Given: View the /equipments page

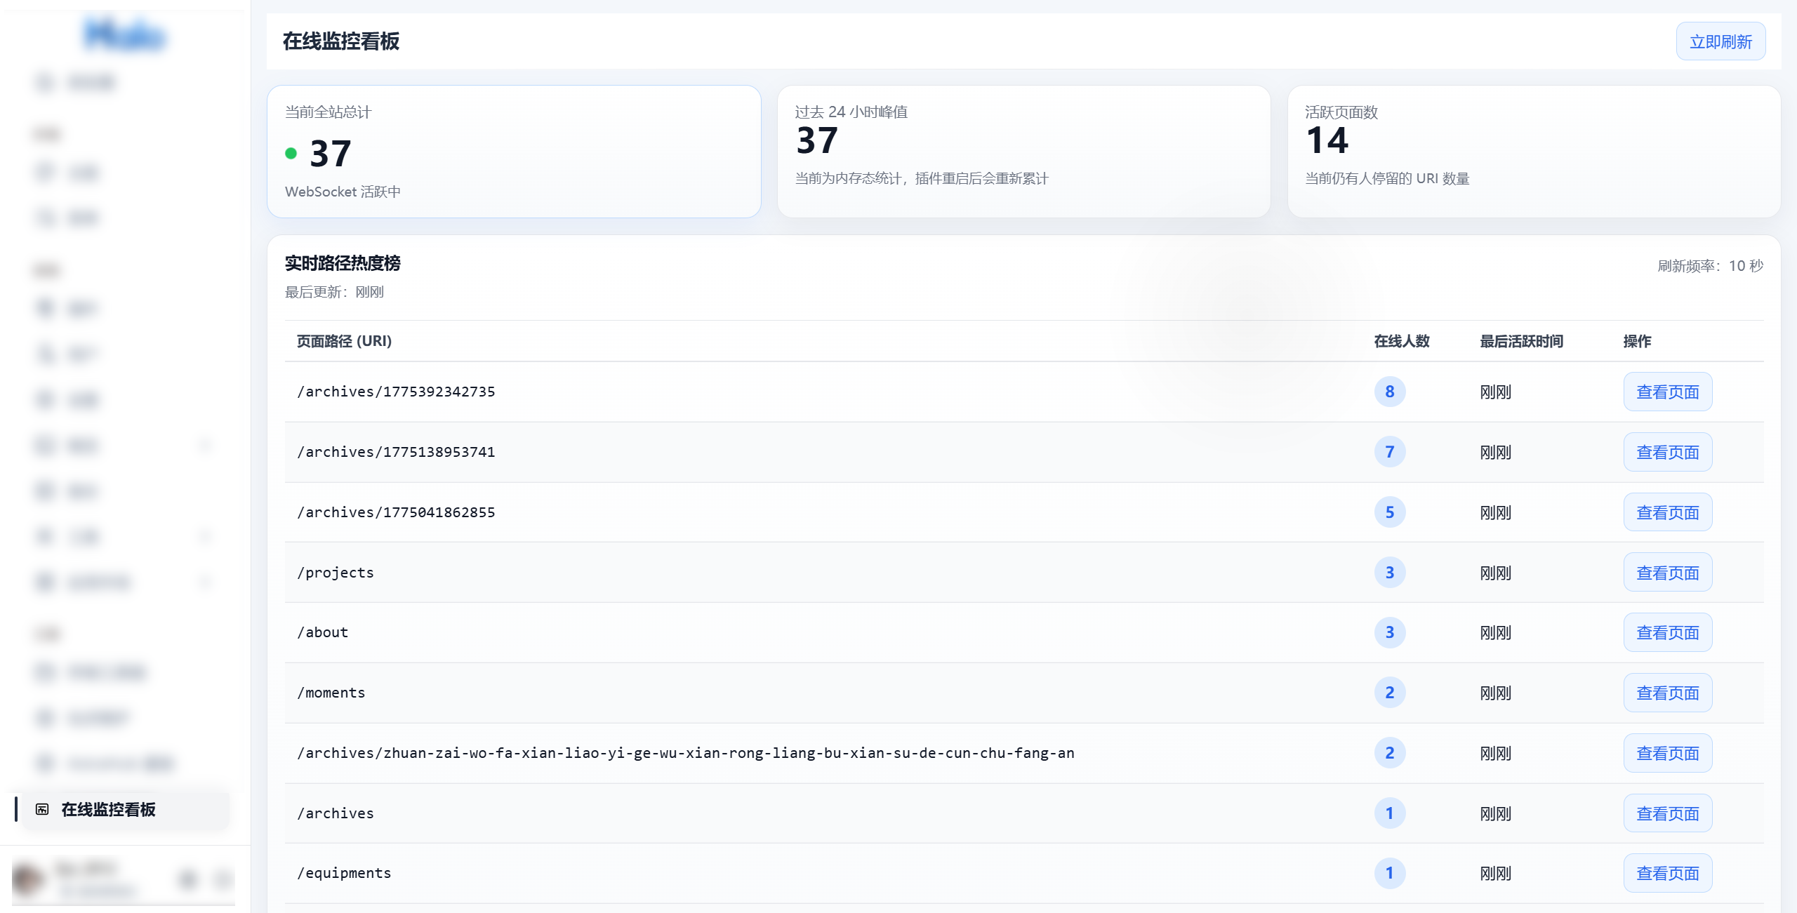Looking at the screenshot, I should coord(1667,873).
